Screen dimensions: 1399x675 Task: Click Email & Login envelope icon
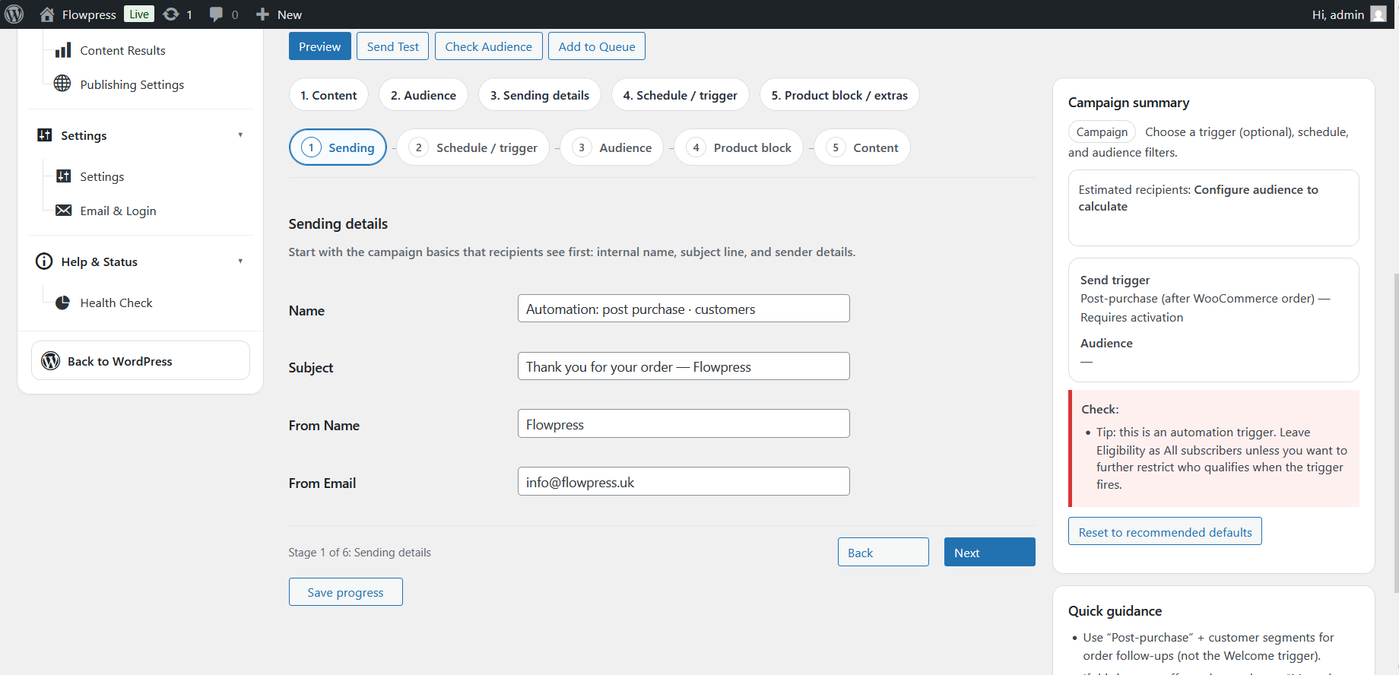64,211
